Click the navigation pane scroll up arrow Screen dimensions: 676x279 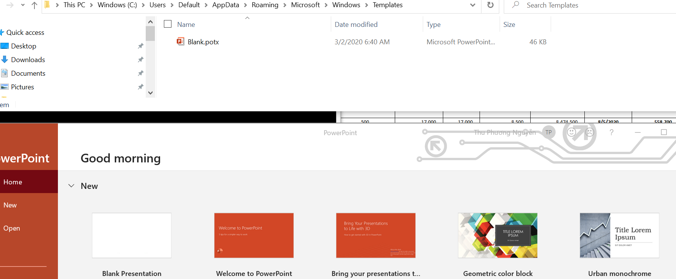click(x=150, y=22)
